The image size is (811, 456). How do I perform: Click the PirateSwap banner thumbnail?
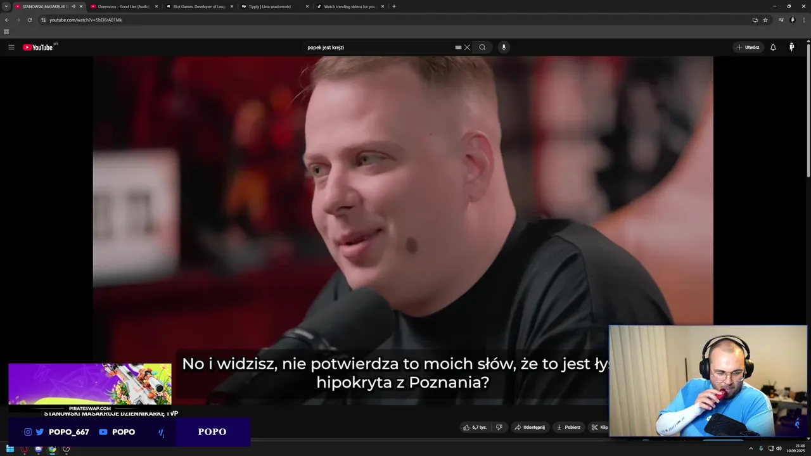point(90,387)
